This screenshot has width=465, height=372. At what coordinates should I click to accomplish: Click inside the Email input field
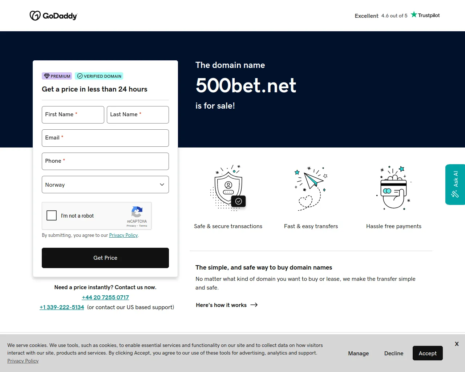(105, 138)
